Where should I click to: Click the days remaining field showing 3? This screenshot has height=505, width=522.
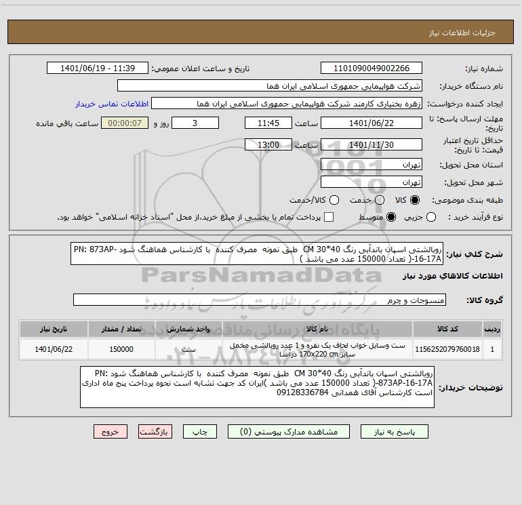pos(195,123)
